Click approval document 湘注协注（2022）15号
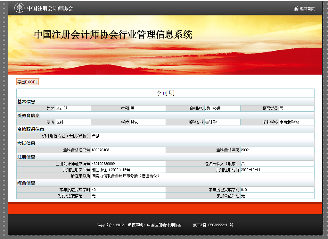 coord(111,170)
